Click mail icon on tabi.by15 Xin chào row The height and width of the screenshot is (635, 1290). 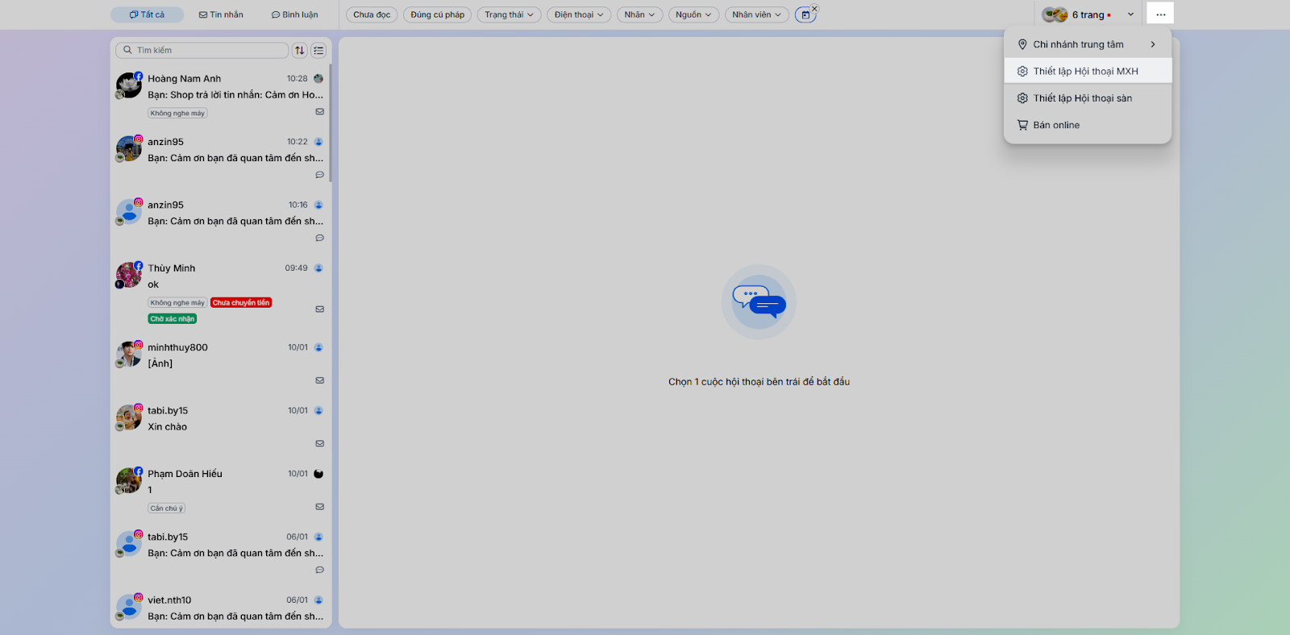point(320,443)
